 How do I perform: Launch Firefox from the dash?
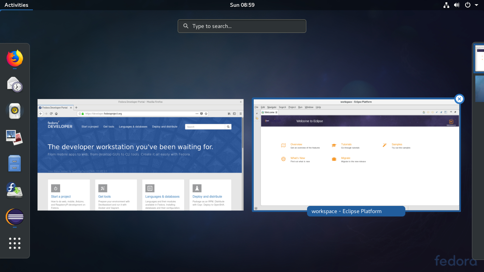[15, 58]
